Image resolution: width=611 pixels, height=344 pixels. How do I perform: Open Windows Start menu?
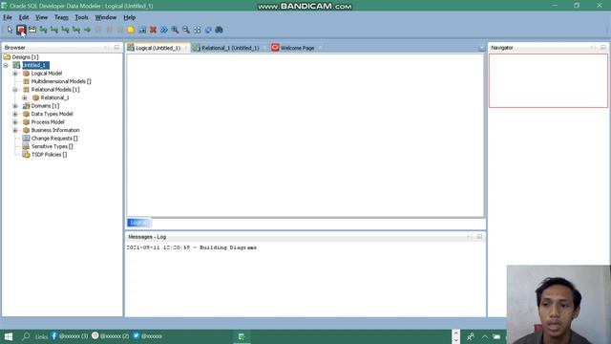pos(9,336)
